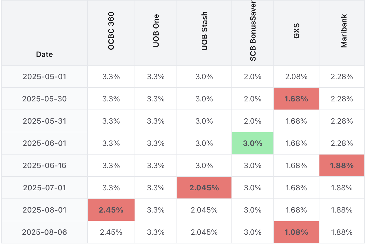Select the red highlighted 2.045% cell
The height and width of the screenshot is (244, 366).
tap(204, 188)
